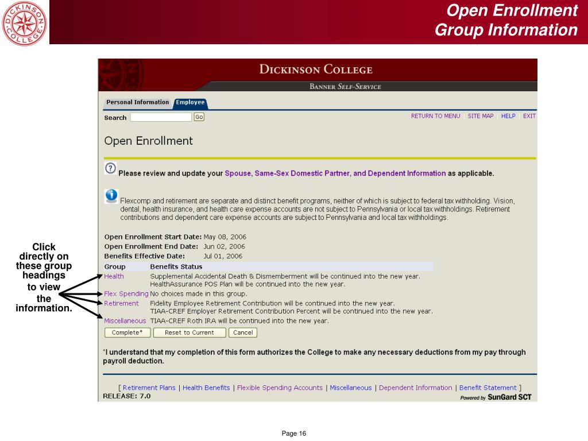
Task: Open the Flexible Spending Accounts footer link
Action: pos(280,388)
